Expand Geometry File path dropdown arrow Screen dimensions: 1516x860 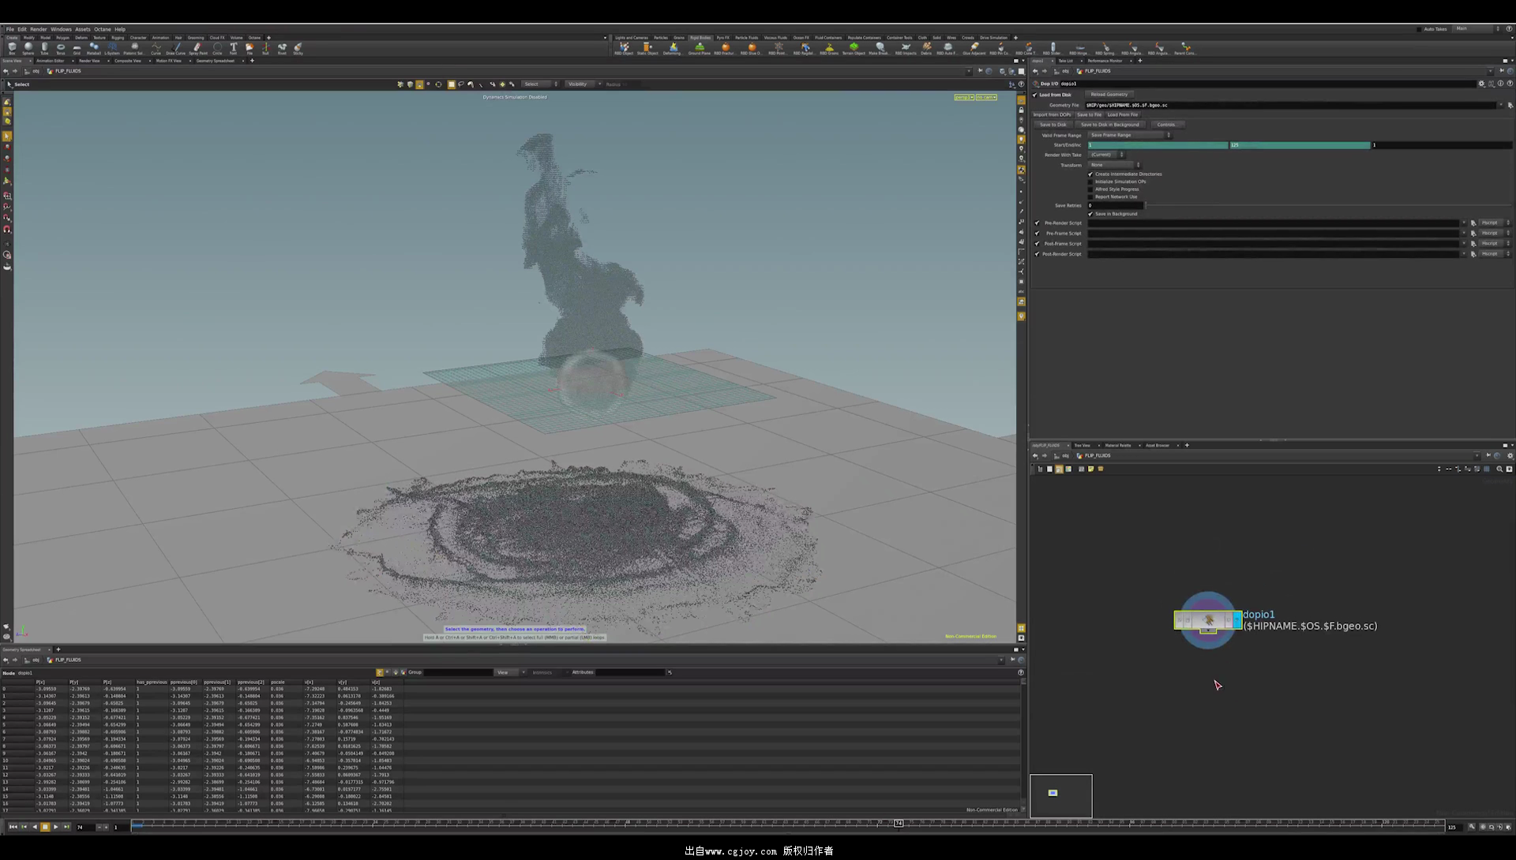(x=1501, y=105)
